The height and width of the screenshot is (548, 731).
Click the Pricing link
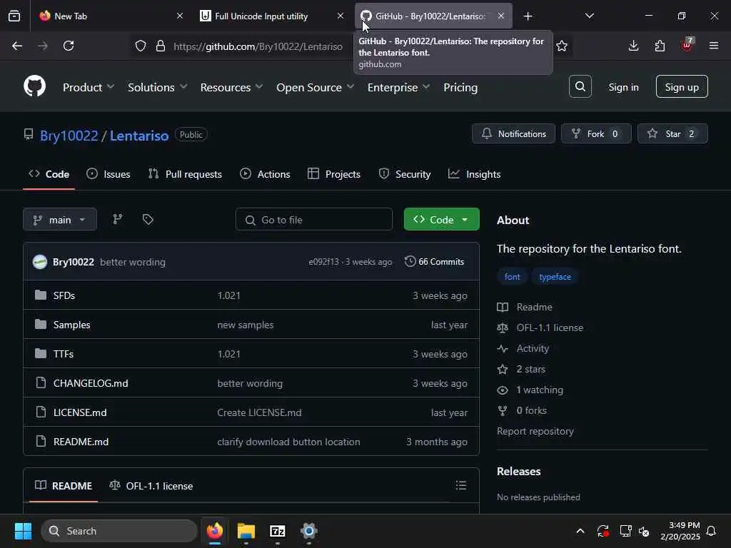[x=460, y=87]
